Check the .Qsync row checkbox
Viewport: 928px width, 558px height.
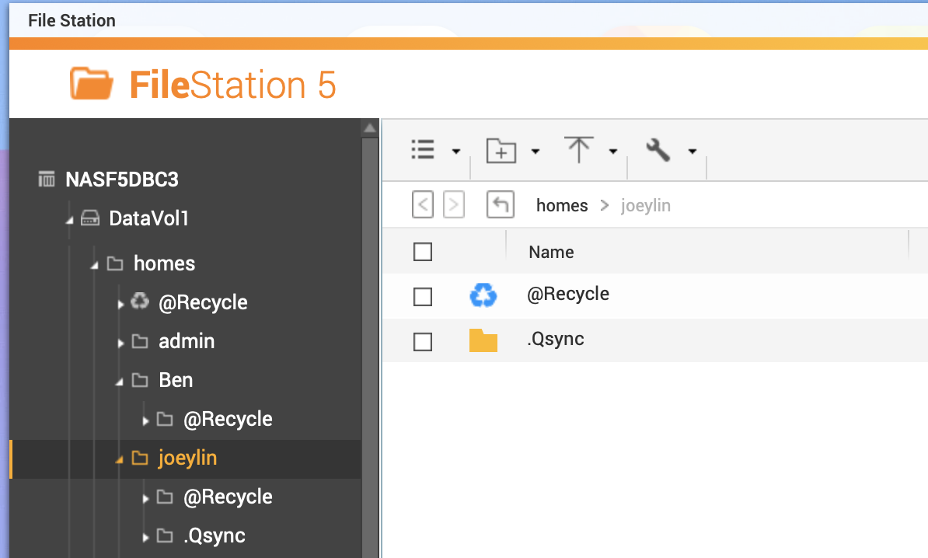coord(422,340)
